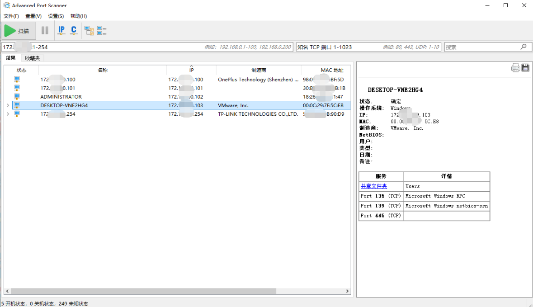Start scanning with the green Scan button
The height and width of the screenshot is (307, 533).
(18, 31)
